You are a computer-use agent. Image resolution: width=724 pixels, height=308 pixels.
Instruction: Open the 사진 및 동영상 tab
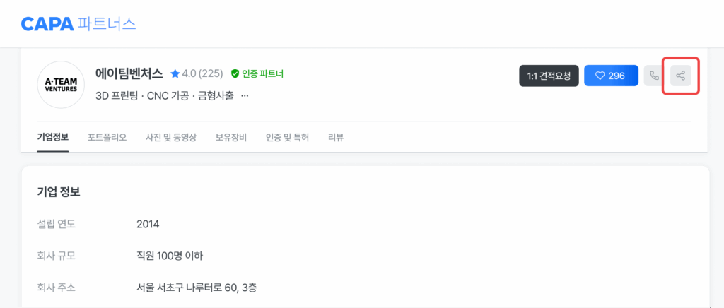tap(171, 138)
